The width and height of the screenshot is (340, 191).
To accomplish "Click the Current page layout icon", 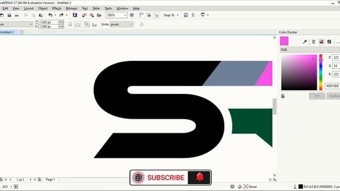I will [x=95, y=25].
